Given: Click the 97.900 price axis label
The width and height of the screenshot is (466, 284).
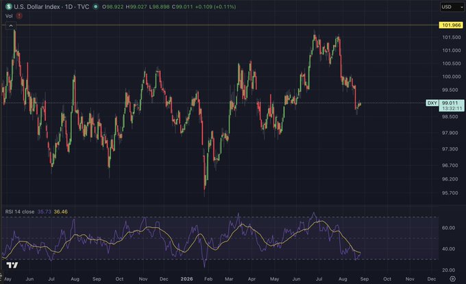Looking at the screenshot, I should (x=450, y=133).
